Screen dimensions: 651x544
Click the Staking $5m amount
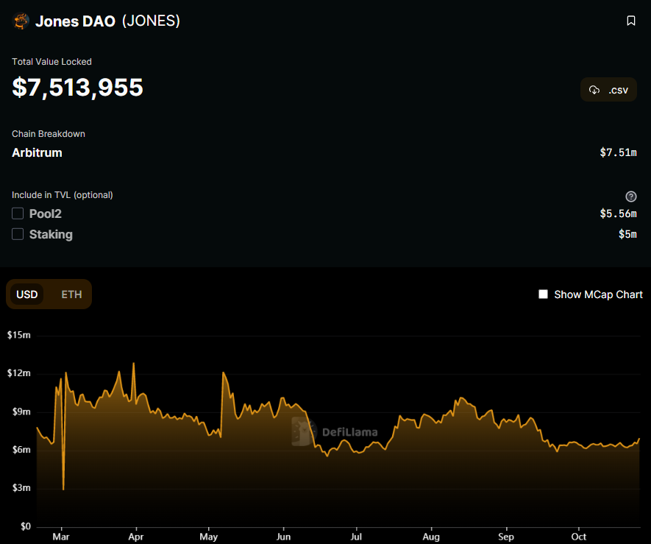627,234
